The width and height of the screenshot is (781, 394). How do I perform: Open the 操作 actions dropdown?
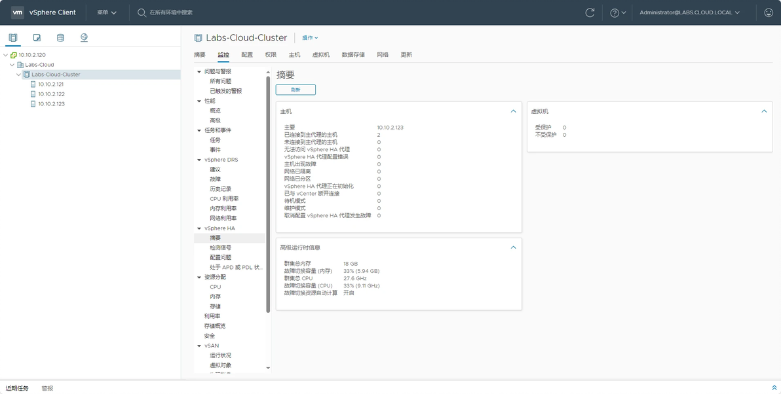[x=310, y=38]
